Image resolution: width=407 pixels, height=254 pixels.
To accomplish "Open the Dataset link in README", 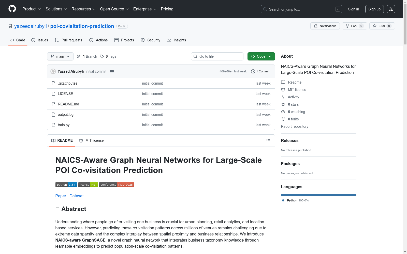I will (77, 196).
